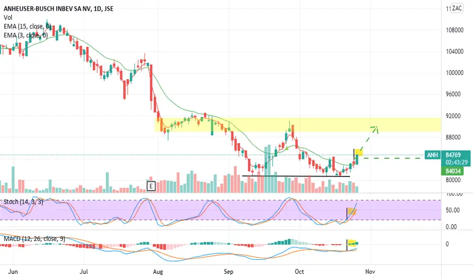
Task: Click the MACD zero level axis label
Action: point(447,244)
